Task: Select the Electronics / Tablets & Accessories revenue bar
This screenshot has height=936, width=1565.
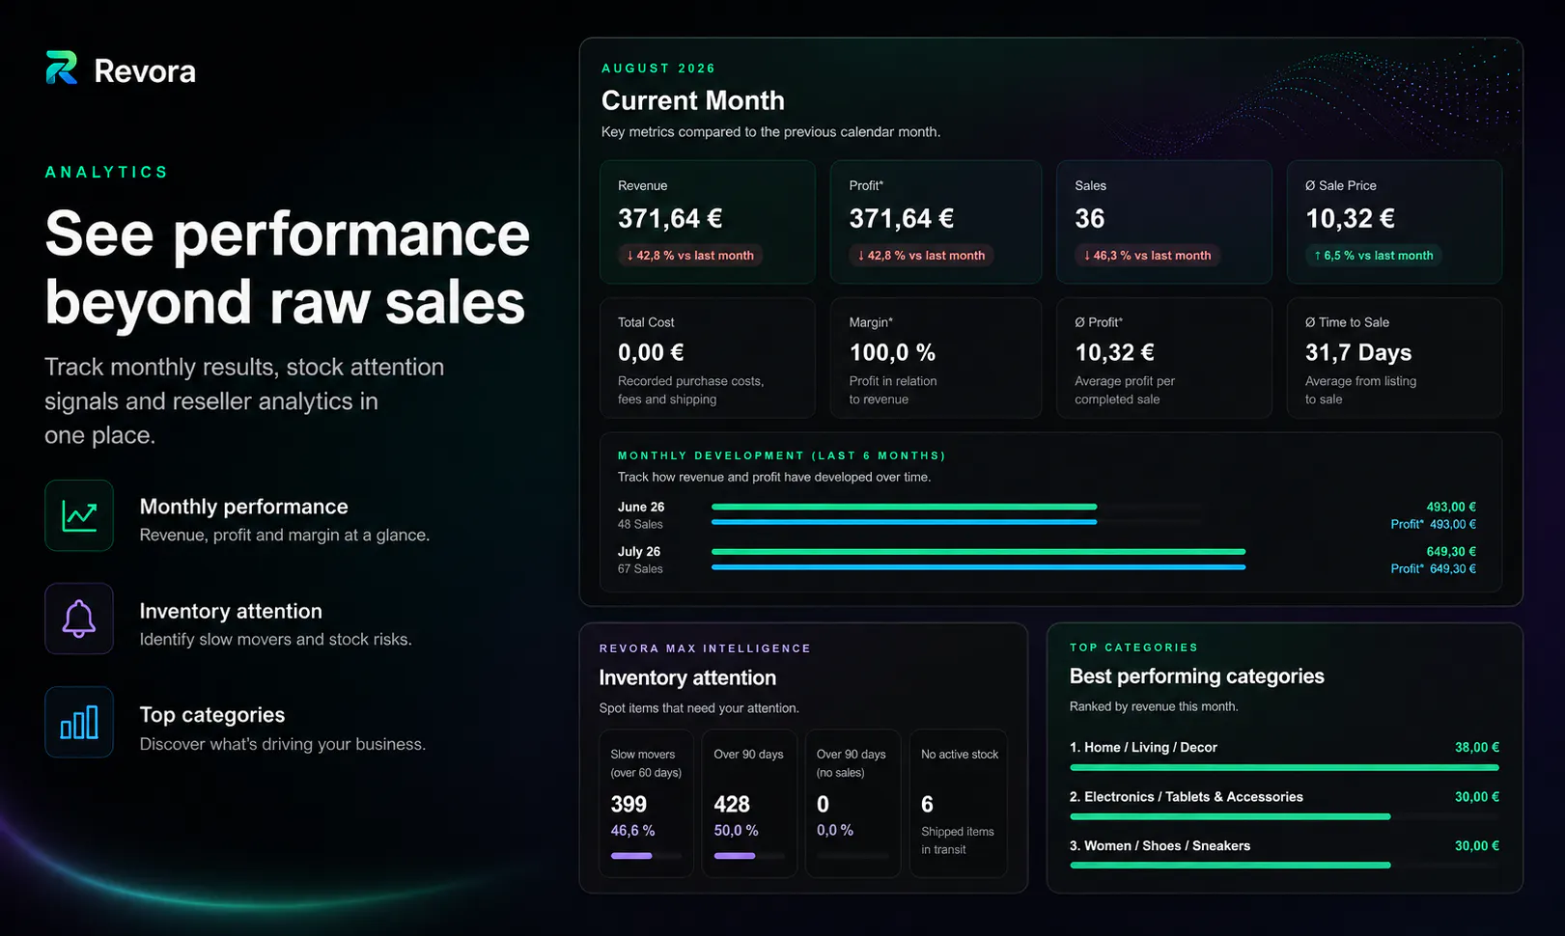Action: pos(1230,817)
